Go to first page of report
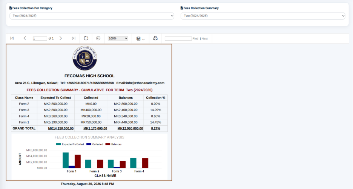353x189 pixels. click(x=12, y=38)
